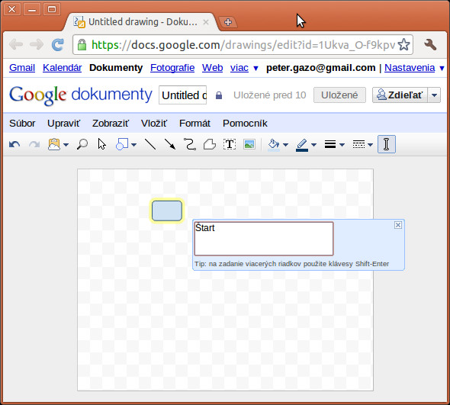Open the Nastavenia link
Image resolution: width=450 pixels, height=405 pixels.
(x=410, y=68)
